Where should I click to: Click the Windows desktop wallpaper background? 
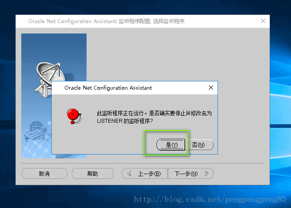pos(280,74)
